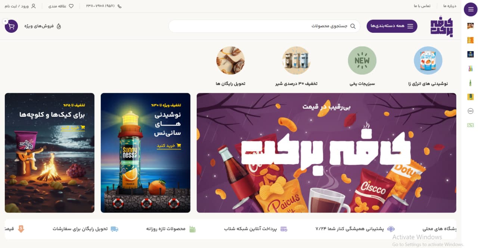
Task: Click خرید کنید on the Sunny Ness banner
Action: pyautogui.click(x=169, y=146)
